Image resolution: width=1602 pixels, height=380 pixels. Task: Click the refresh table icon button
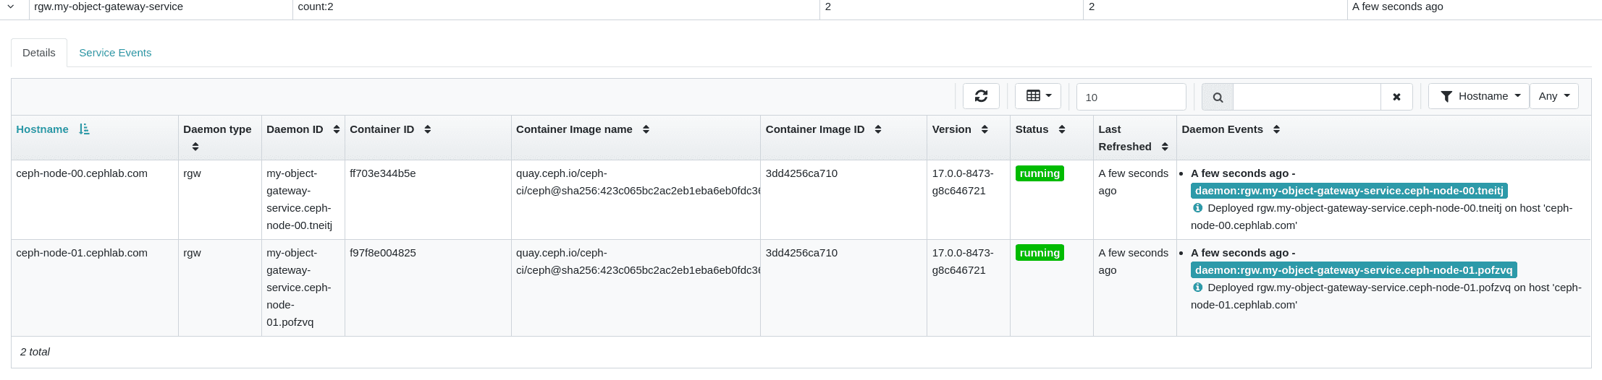pos(981,96)
